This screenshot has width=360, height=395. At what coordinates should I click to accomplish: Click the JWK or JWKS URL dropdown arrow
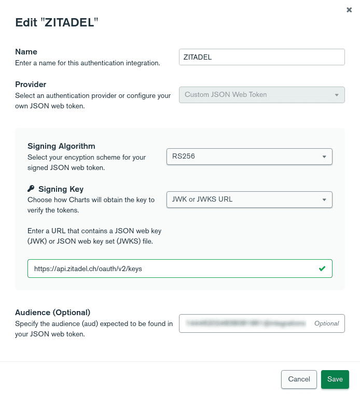[324, 200]
